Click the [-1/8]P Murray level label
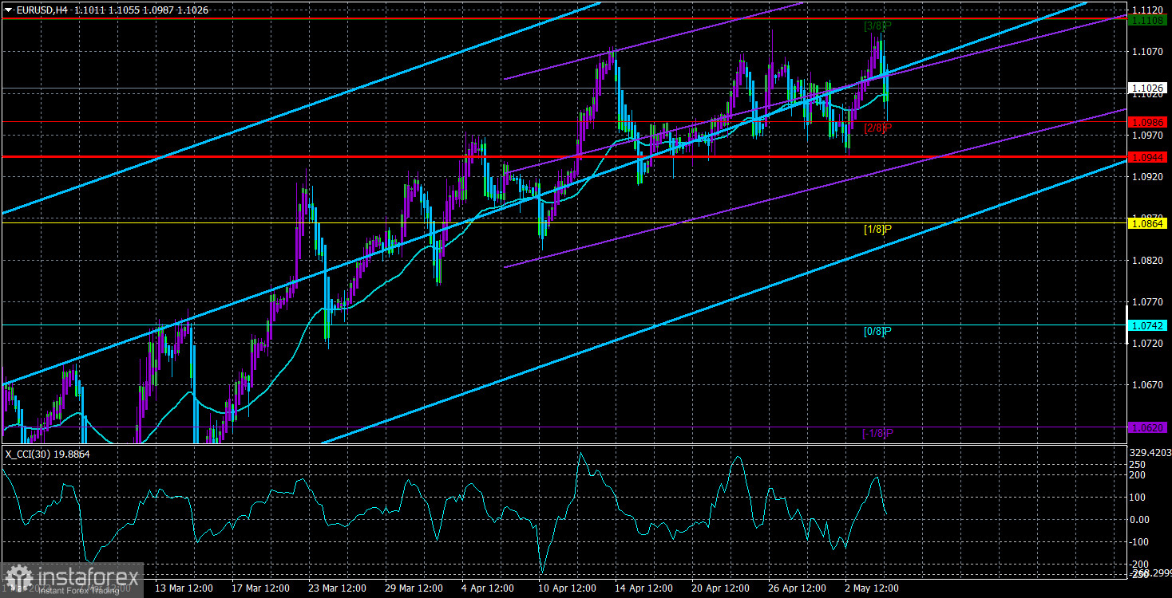Image resolution: width=1172 pixels, height=598 pixels. click(877, 433)
